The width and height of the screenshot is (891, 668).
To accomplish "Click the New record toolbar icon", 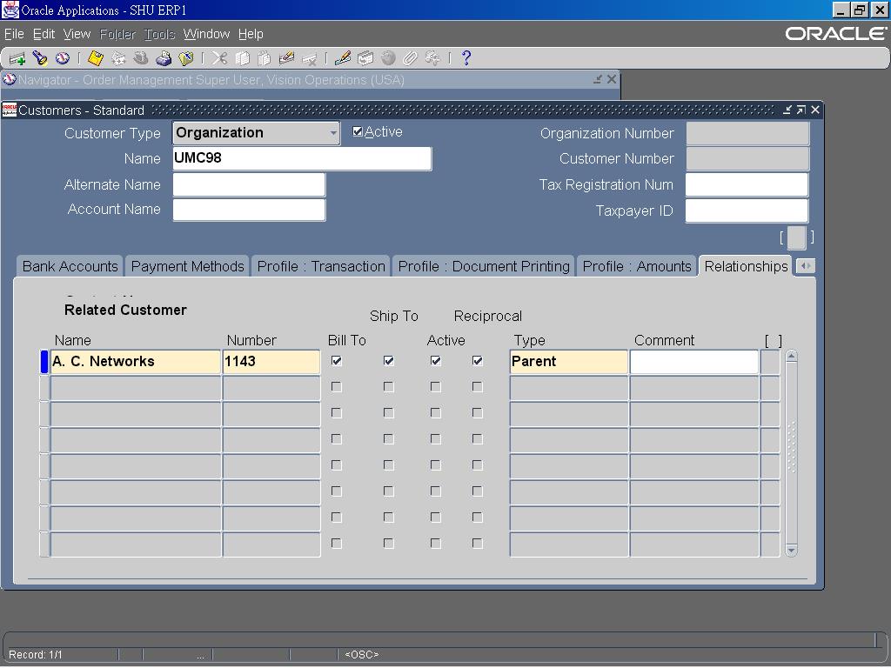I will 17,58.
